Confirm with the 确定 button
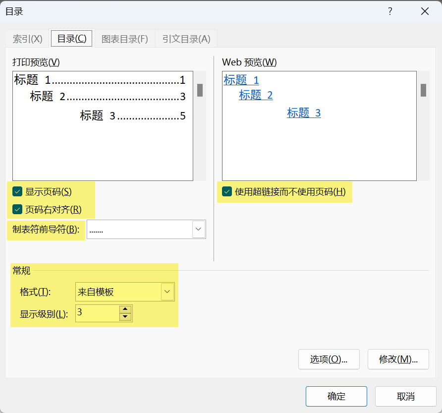The height and width of the screenshot is (413, 442). [336, 396]
